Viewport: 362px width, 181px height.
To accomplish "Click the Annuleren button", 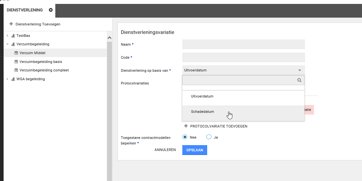I will (x=165, y=150).
